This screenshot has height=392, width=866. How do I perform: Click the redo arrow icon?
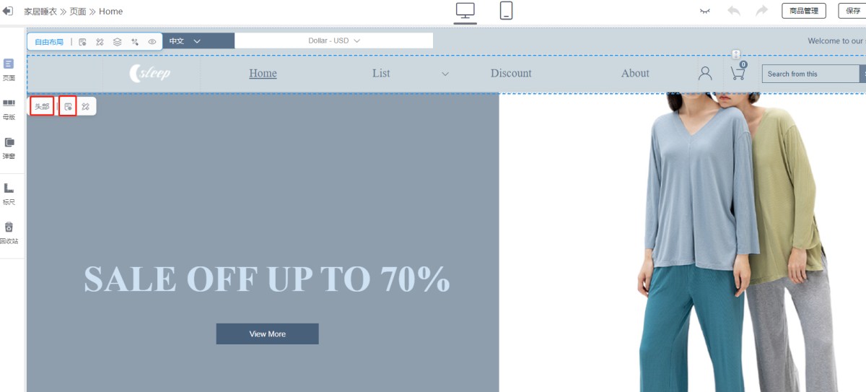coord(761,11)
